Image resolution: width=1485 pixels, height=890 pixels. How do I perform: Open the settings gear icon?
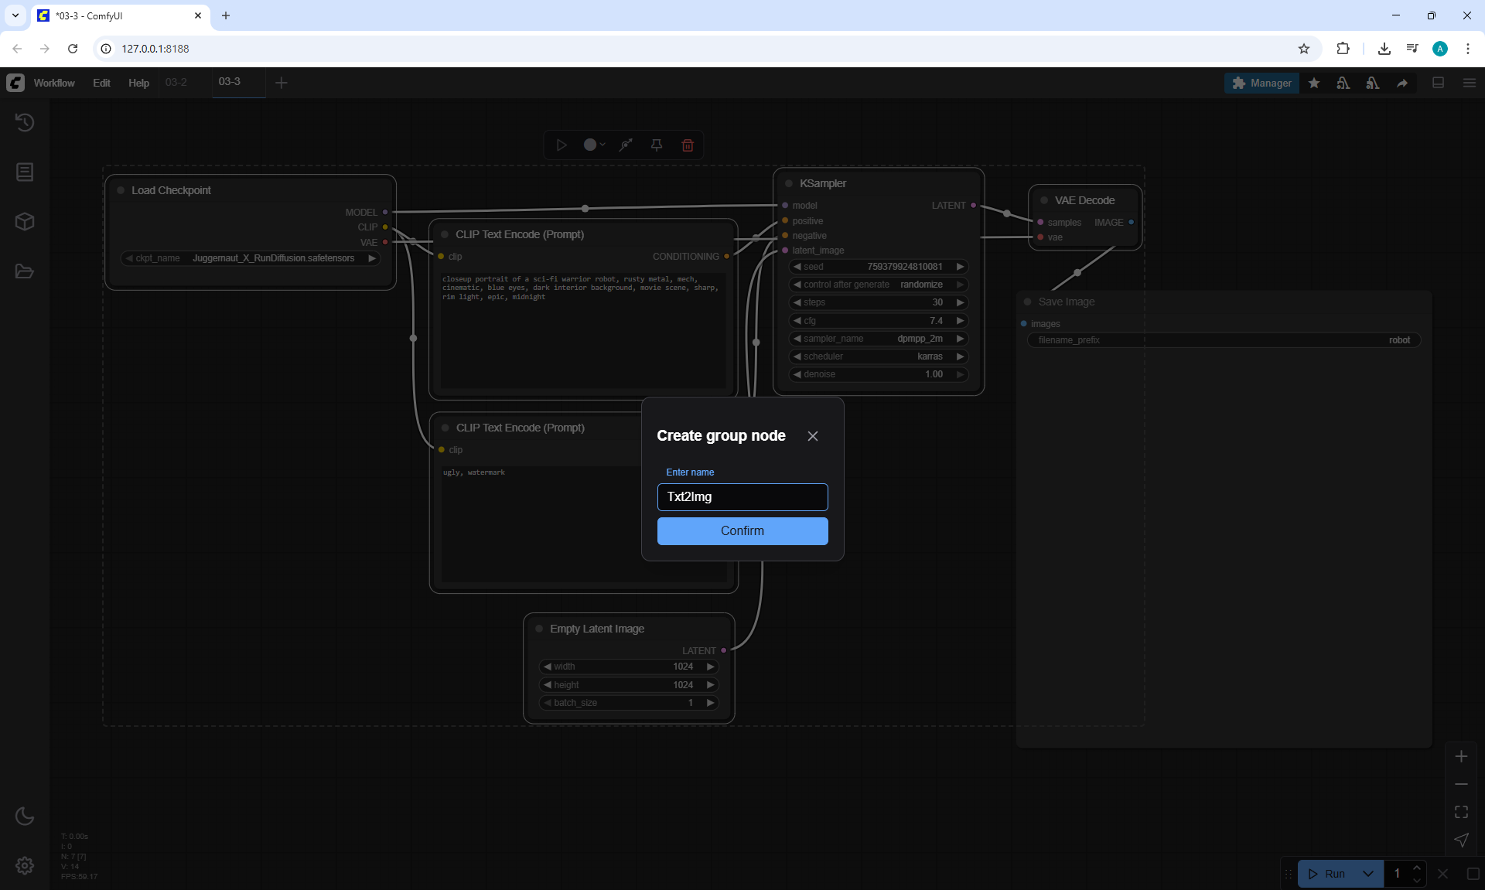pyautogui.click(x=25, y=865)
